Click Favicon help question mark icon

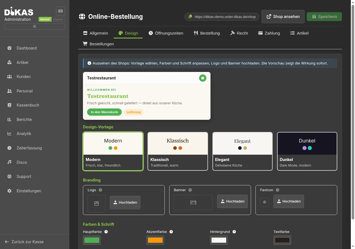(277, 190)
